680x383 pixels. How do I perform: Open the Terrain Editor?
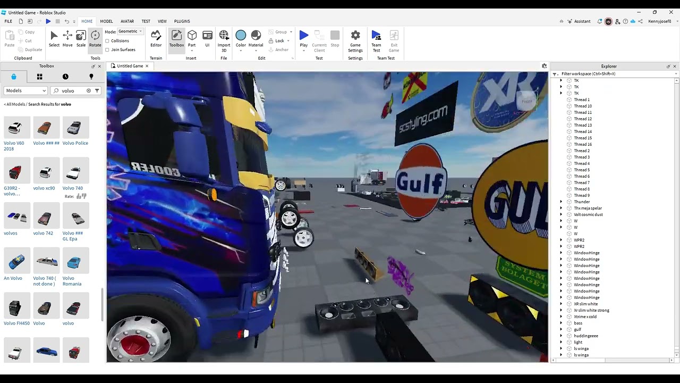tap(156, 39)
